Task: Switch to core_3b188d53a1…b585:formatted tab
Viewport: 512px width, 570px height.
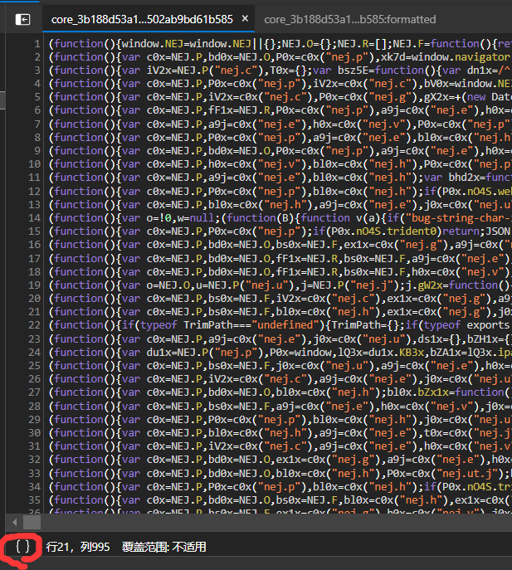Action: coord(350,20)
